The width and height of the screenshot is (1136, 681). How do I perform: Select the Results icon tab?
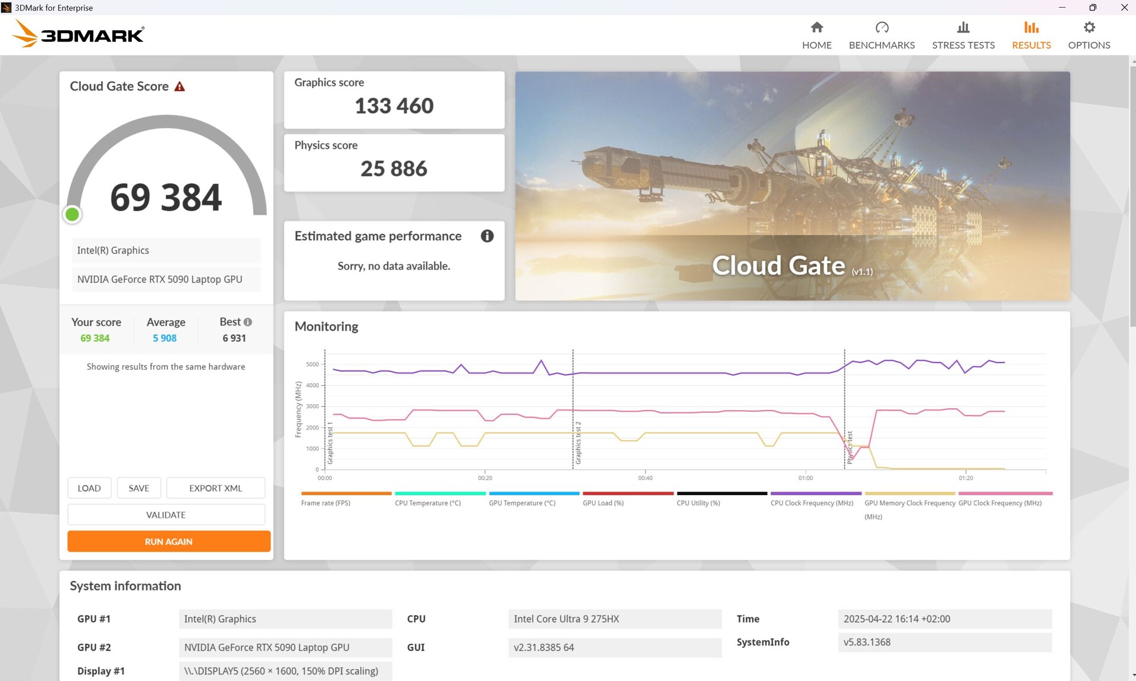tap(1031, 28)
